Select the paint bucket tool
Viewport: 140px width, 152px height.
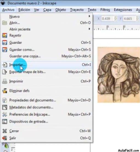pyautogui.click(x=6, y=145)
